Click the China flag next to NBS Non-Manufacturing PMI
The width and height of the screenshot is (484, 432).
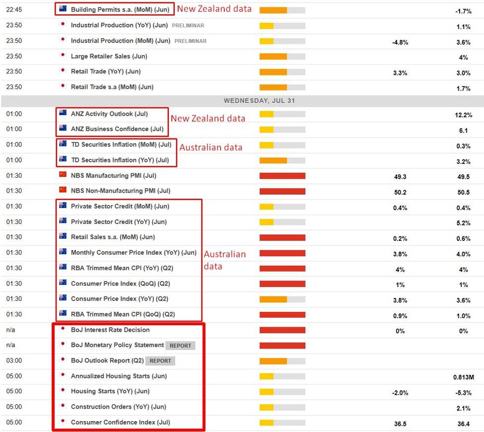pyautogui.click(x=63, y=190)
